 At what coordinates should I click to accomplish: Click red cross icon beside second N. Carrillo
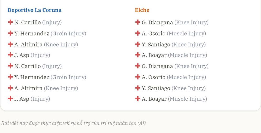[10, 66]
